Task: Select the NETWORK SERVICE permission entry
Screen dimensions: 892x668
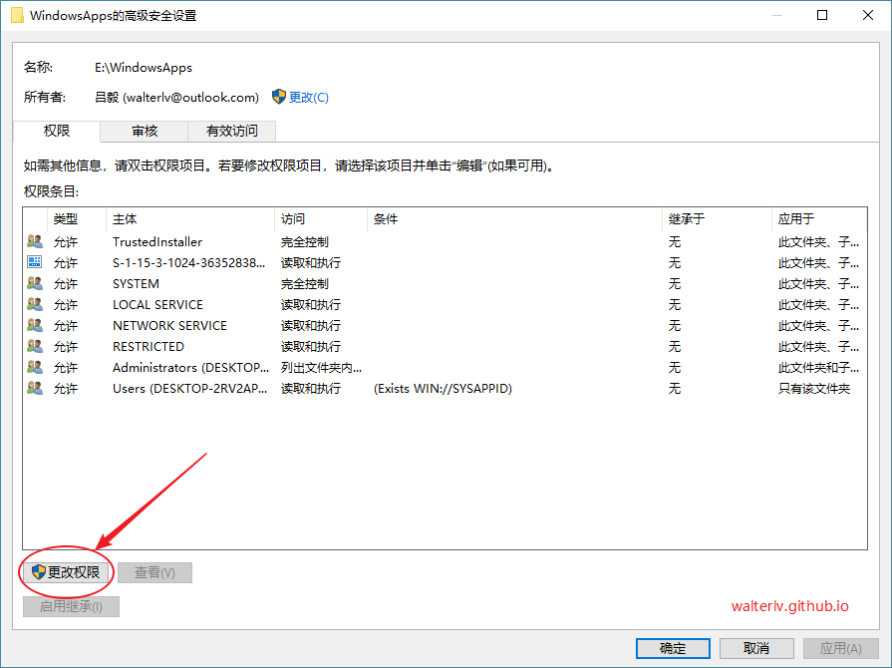Action: click(x=169, y=325)
